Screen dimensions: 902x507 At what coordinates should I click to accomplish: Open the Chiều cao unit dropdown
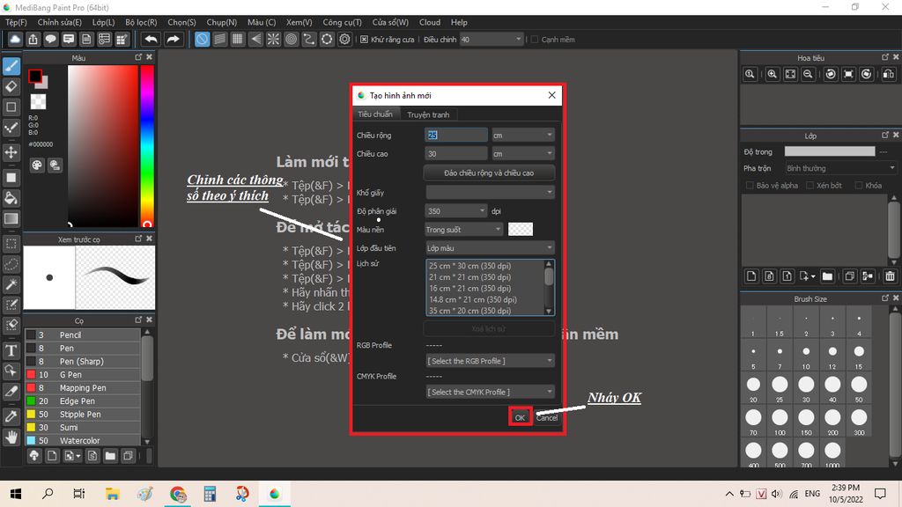tap(523, 153)
